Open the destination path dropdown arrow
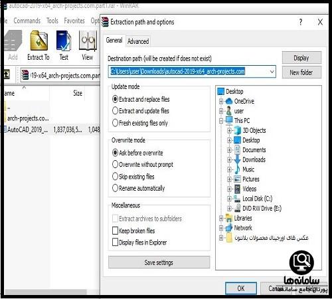 click(272, 72)
